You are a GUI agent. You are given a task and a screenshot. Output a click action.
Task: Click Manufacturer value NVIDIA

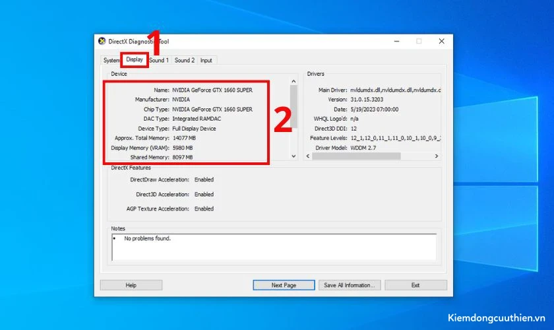tap(181, 100)
